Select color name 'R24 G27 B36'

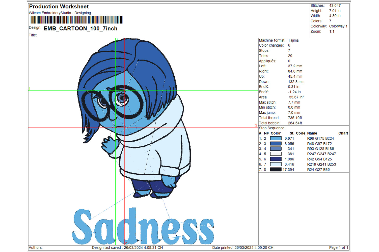coord(318,170)
